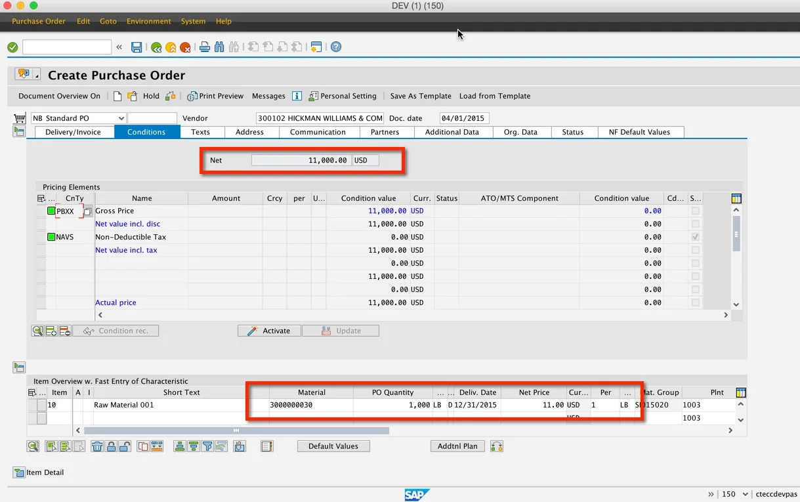The image size is (800, 502).
Task: Click the red Cancel icon
Action: click(x=185, y=47)
